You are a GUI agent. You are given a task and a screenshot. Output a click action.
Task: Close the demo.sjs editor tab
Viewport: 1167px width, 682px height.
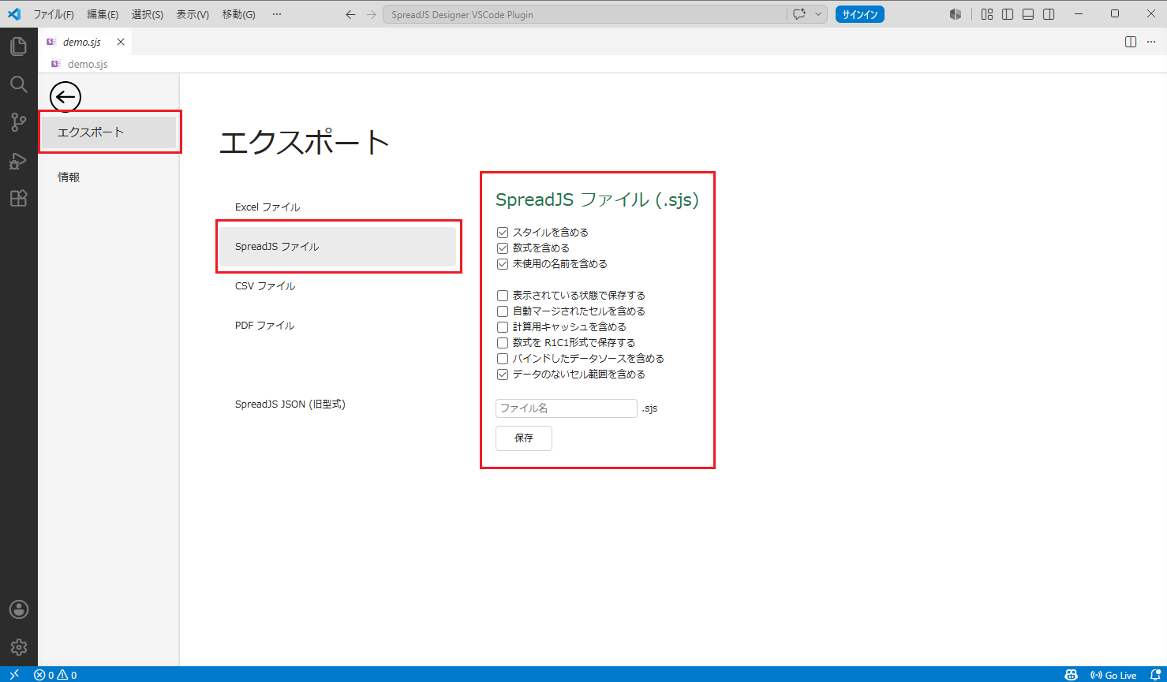[121, 42]
